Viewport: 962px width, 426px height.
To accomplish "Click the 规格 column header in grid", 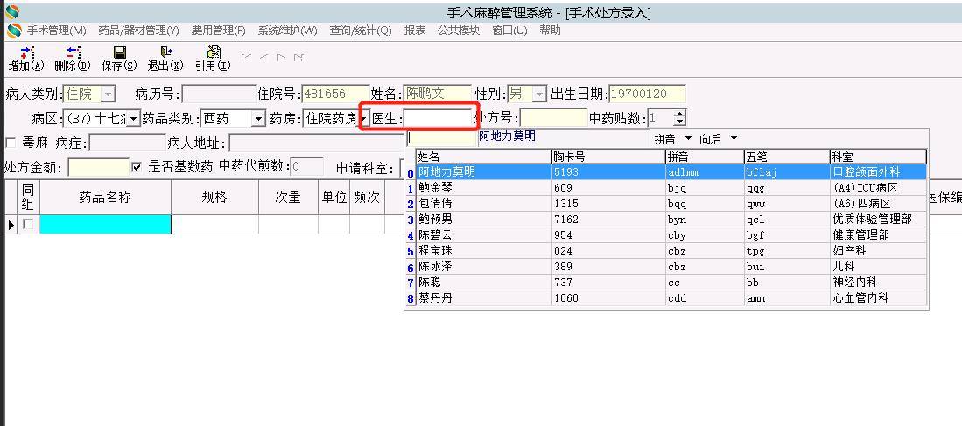I will [x=214, y=198].
